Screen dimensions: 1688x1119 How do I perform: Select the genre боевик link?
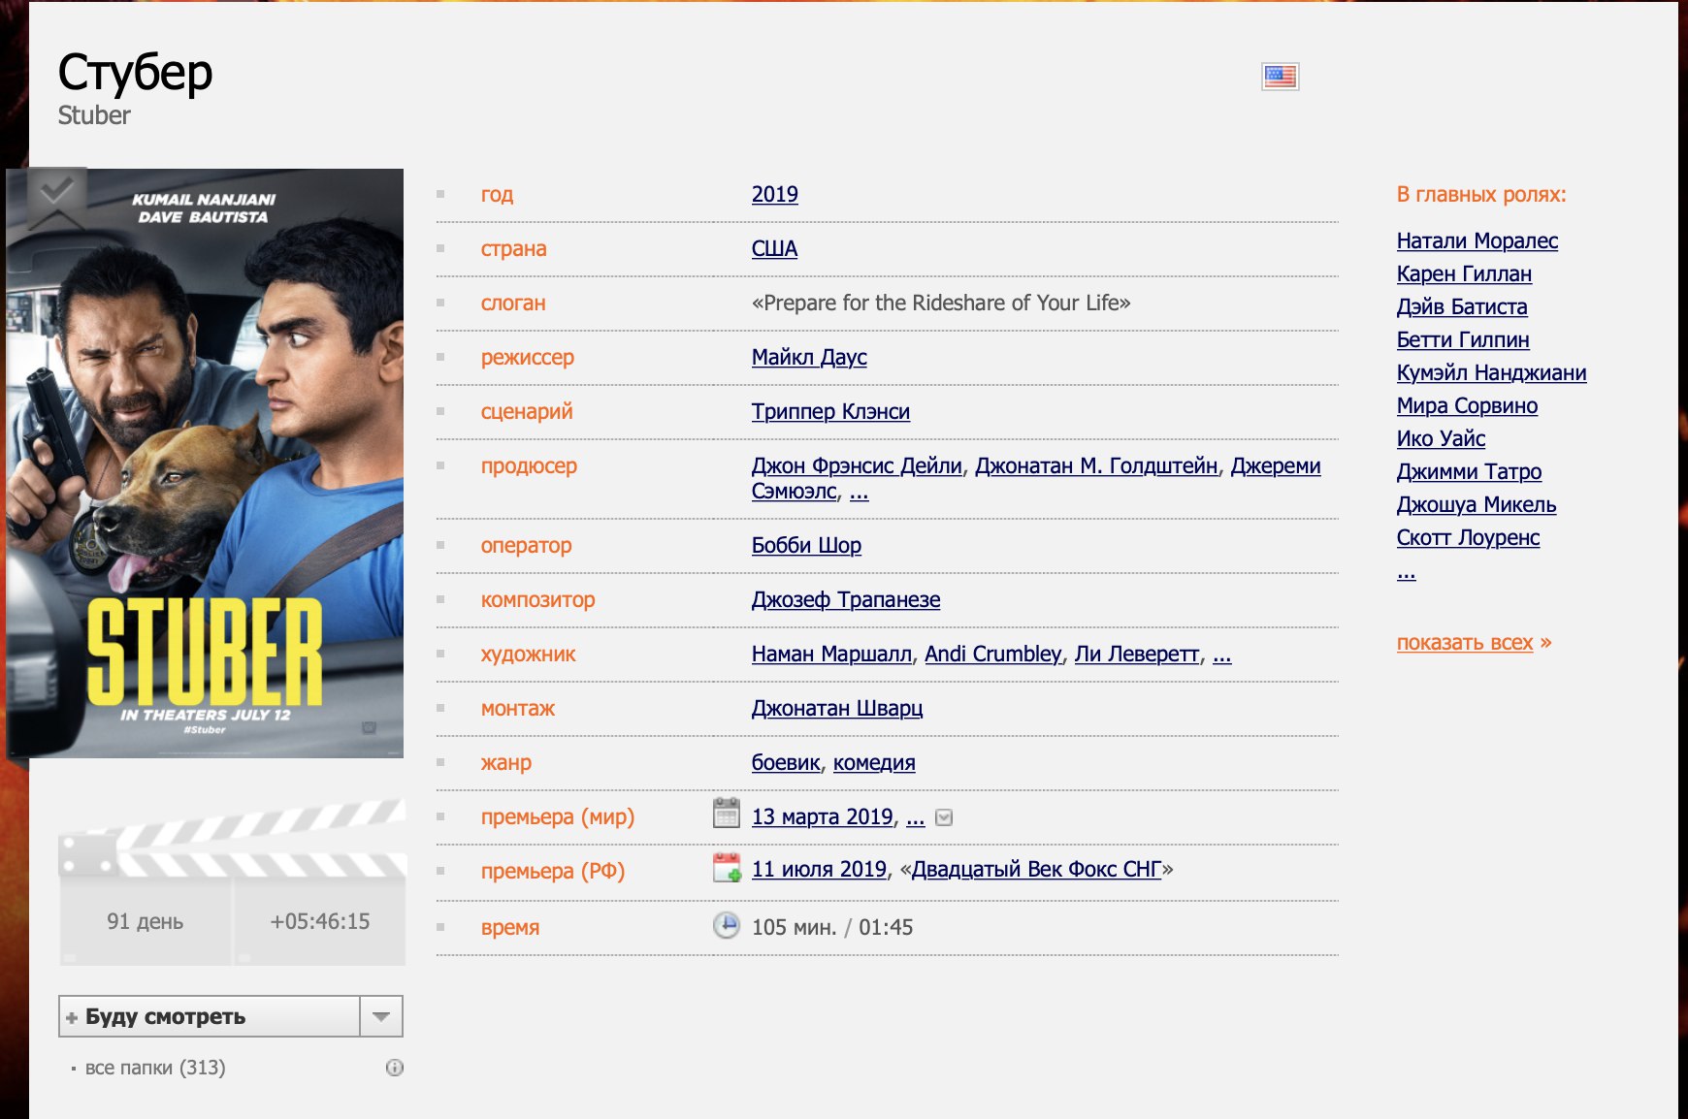point(786,762)
